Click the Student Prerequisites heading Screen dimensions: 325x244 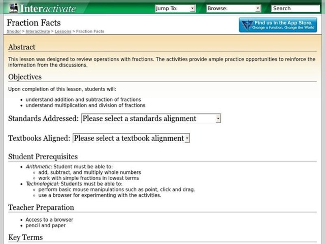point(43,157)
